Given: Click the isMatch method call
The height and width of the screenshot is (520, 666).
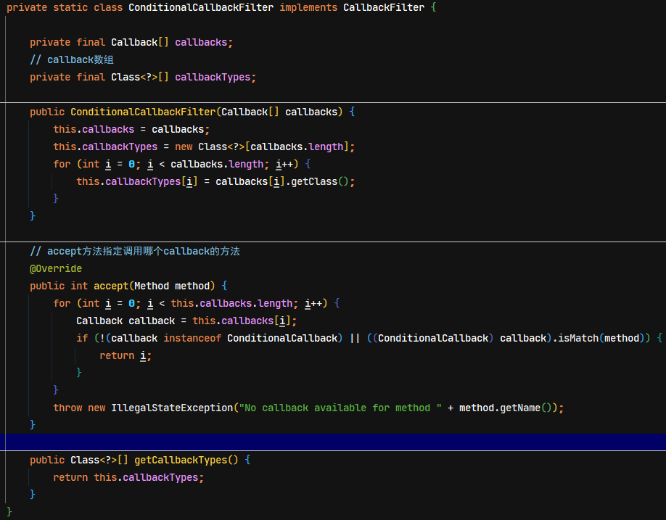Looking at the screenshot, I should [578, 338].
